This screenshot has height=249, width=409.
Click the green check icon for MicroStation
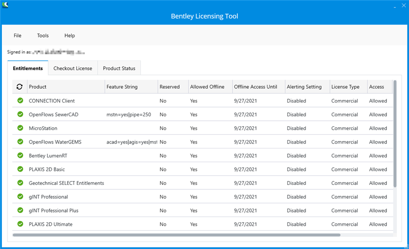pos(20,128)
